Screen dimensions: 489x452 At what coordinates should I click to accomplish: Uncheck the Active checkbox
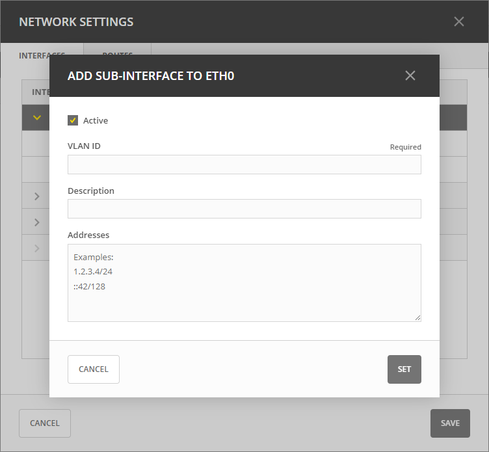click(x=73, y=120)
